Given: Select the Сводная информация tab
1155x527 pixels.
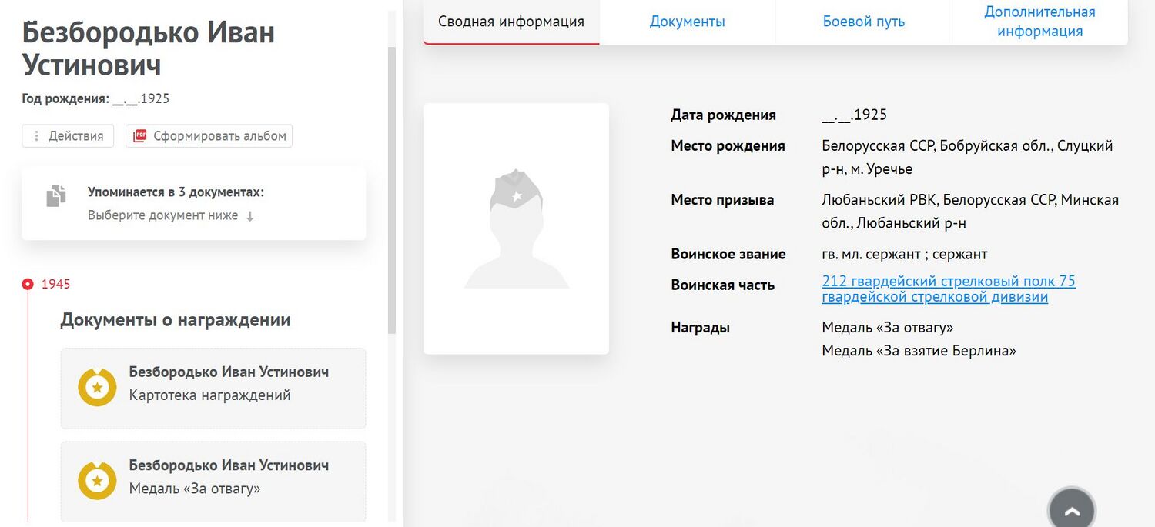Looking at the screenshot, I should click(511, 22).
